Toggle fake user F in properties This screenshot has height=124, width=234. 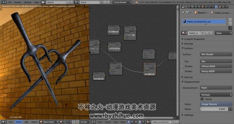203,33
